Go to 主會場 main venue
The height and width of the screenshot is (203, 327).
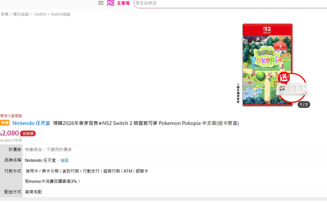coord(123,3)
